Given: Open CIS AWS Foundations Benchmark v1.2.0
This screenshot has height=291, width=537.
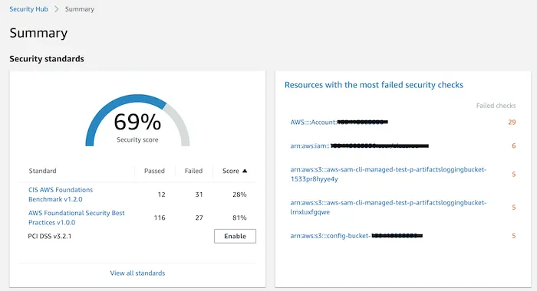Looking at the screenshot, I should tap(61, 195).
